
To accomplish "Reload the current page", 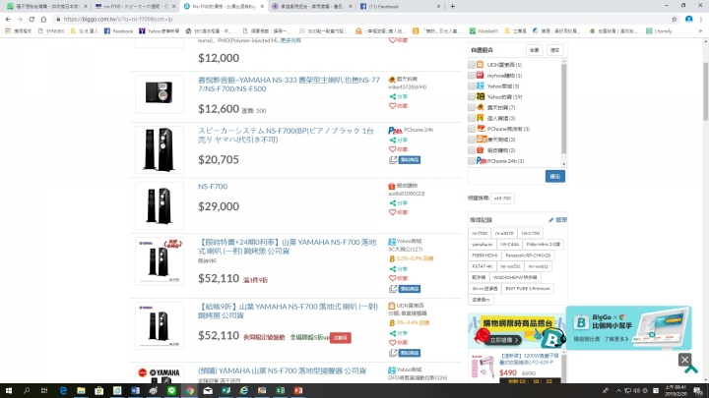I will click(x=32, y=19).
